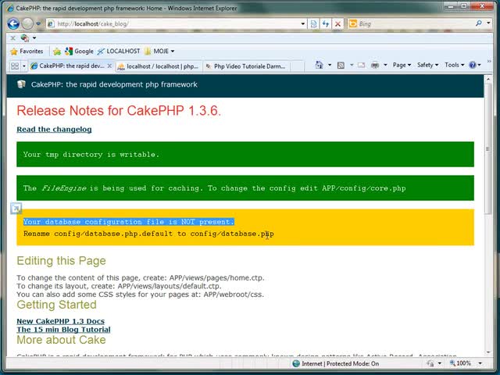Click the FileEngine caching notice text
This screenshot has width=500, height=375.
(214, 188)
